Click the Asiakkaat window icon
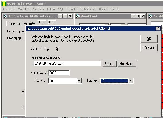163x118 pixels. [78, 16]
